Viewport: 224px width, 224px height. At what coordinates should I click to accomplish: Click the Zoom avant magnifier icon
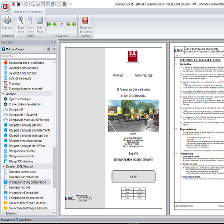tap(21, 20)
